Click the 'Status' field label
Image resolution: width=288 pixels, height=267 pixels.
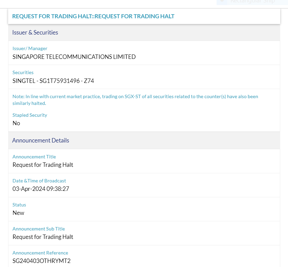point(19,205)
